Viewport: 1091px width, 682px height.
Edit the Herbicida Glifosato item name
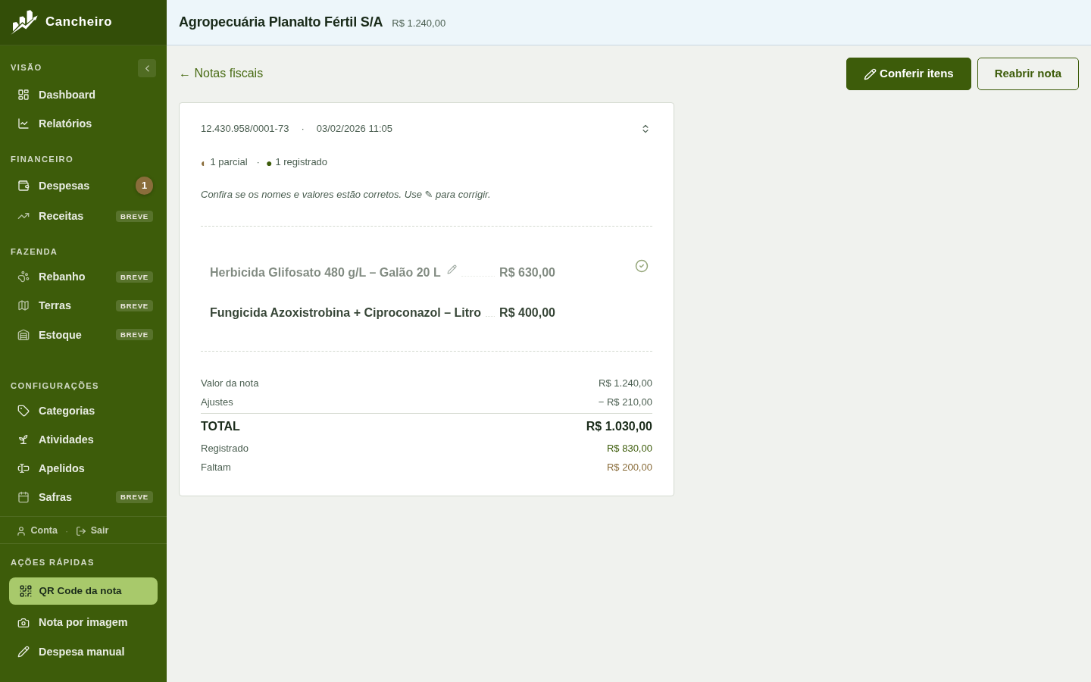452,270
